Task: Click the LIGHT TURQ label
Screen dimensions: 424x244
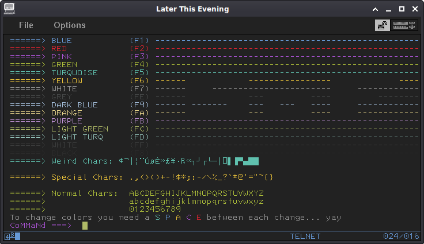Action: coord(77,137)
